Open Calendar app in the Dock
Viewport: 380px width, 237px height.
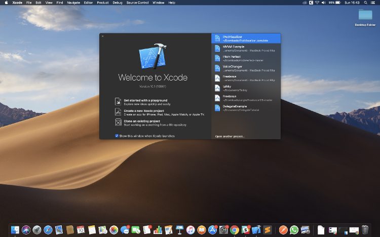(x=81, y=230)
